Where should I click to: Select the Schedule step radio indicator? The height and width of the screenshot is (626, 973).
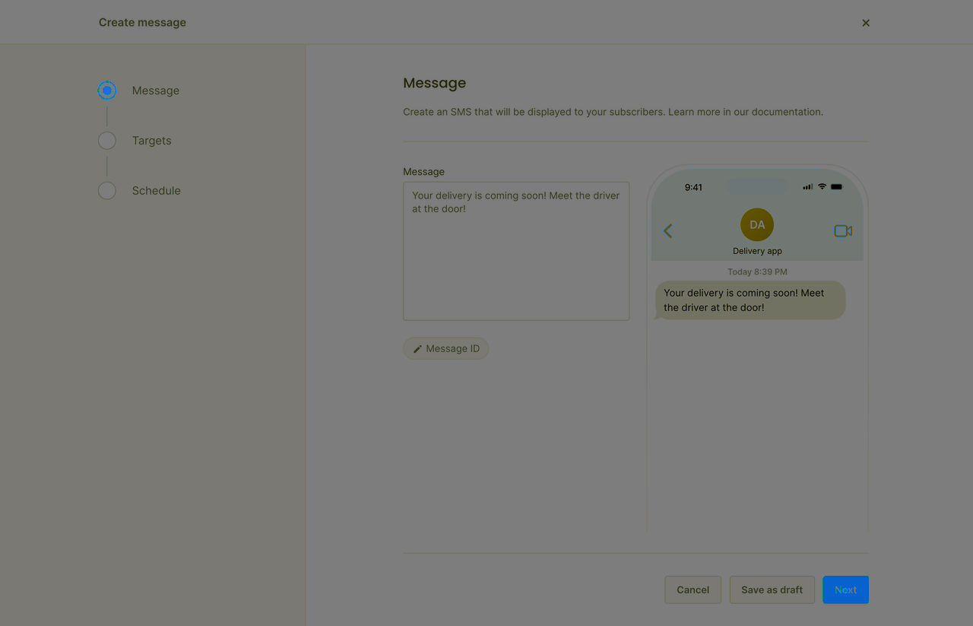pyautogui.click(x=106, y=190)
